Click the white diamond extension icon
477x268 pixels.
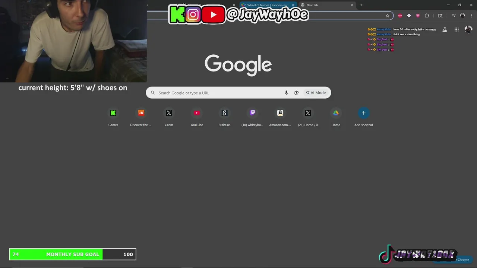pyautogui.click(x=409, y=16)
